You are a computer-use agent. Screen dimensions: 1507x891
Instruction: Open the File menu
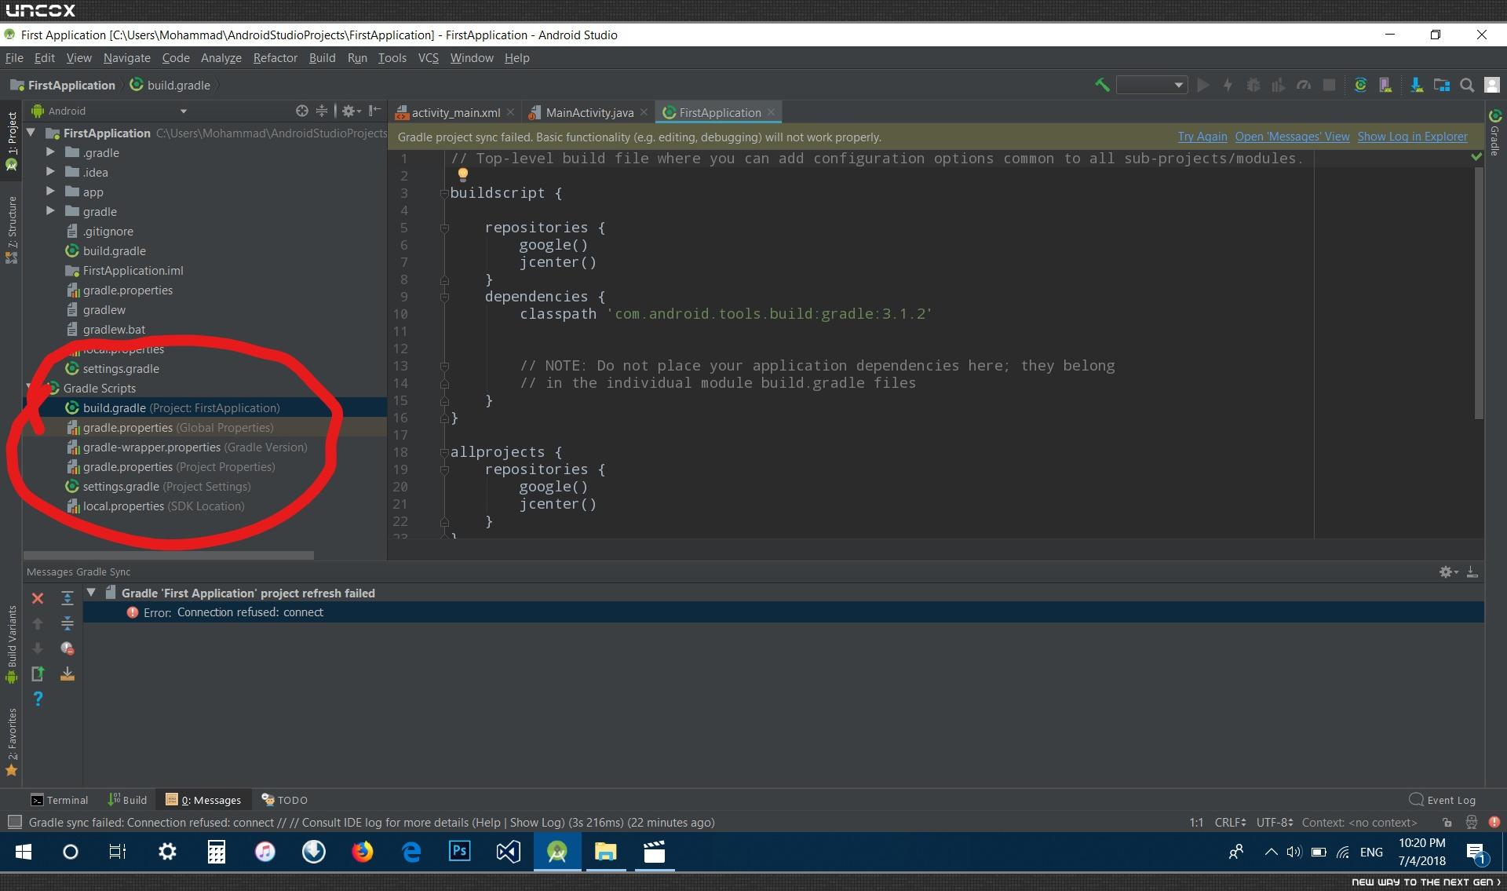(x=14, y=58)
